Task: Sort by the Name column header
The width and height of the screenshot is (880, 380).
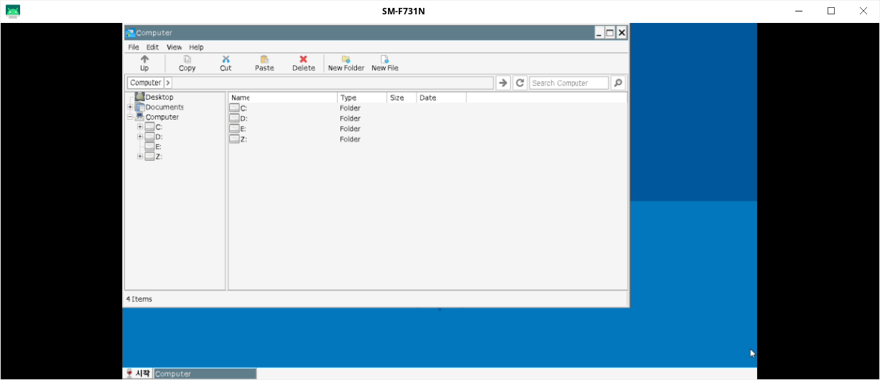Action: (x=282, y=98)
